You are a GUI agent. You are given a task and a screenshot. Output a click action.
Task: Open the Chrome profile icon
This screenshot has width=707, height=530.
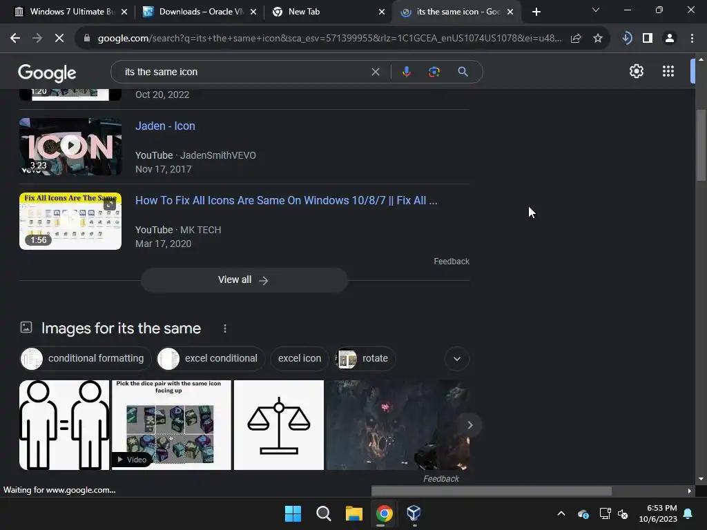[x=670, y=39]
